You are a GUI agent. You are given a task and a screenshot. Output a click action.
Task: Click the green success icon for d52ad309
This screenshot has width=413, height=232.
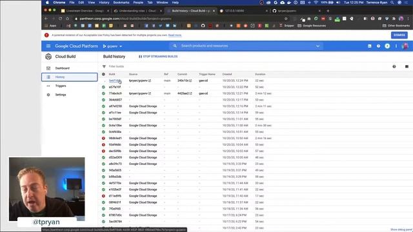pos(103,157)
